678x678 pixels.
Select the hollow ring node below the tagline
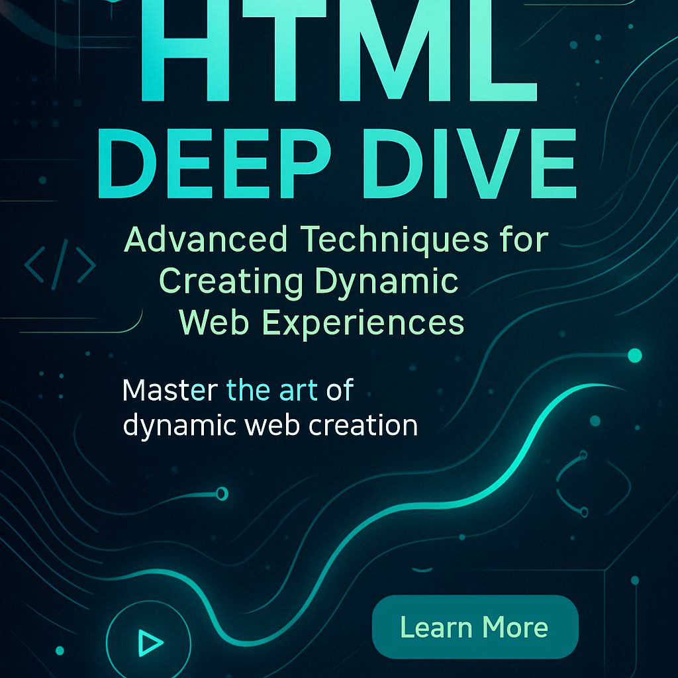[222, 493]
